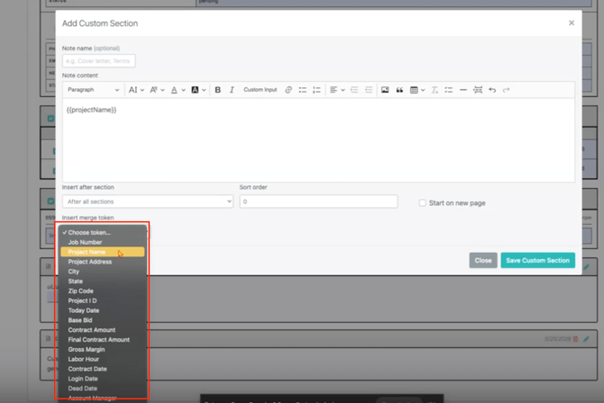604x403 pixels.
Task: Click the Custom Input toolbar button
Action: click(x=260, y=90)
